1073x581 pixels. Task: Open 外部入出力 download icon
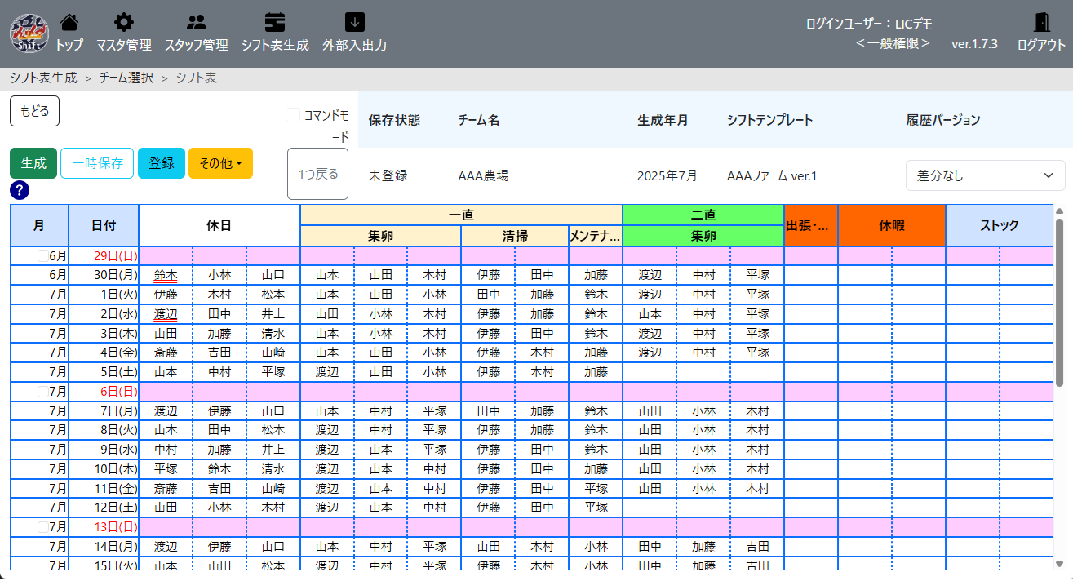(x=354, y=23)
